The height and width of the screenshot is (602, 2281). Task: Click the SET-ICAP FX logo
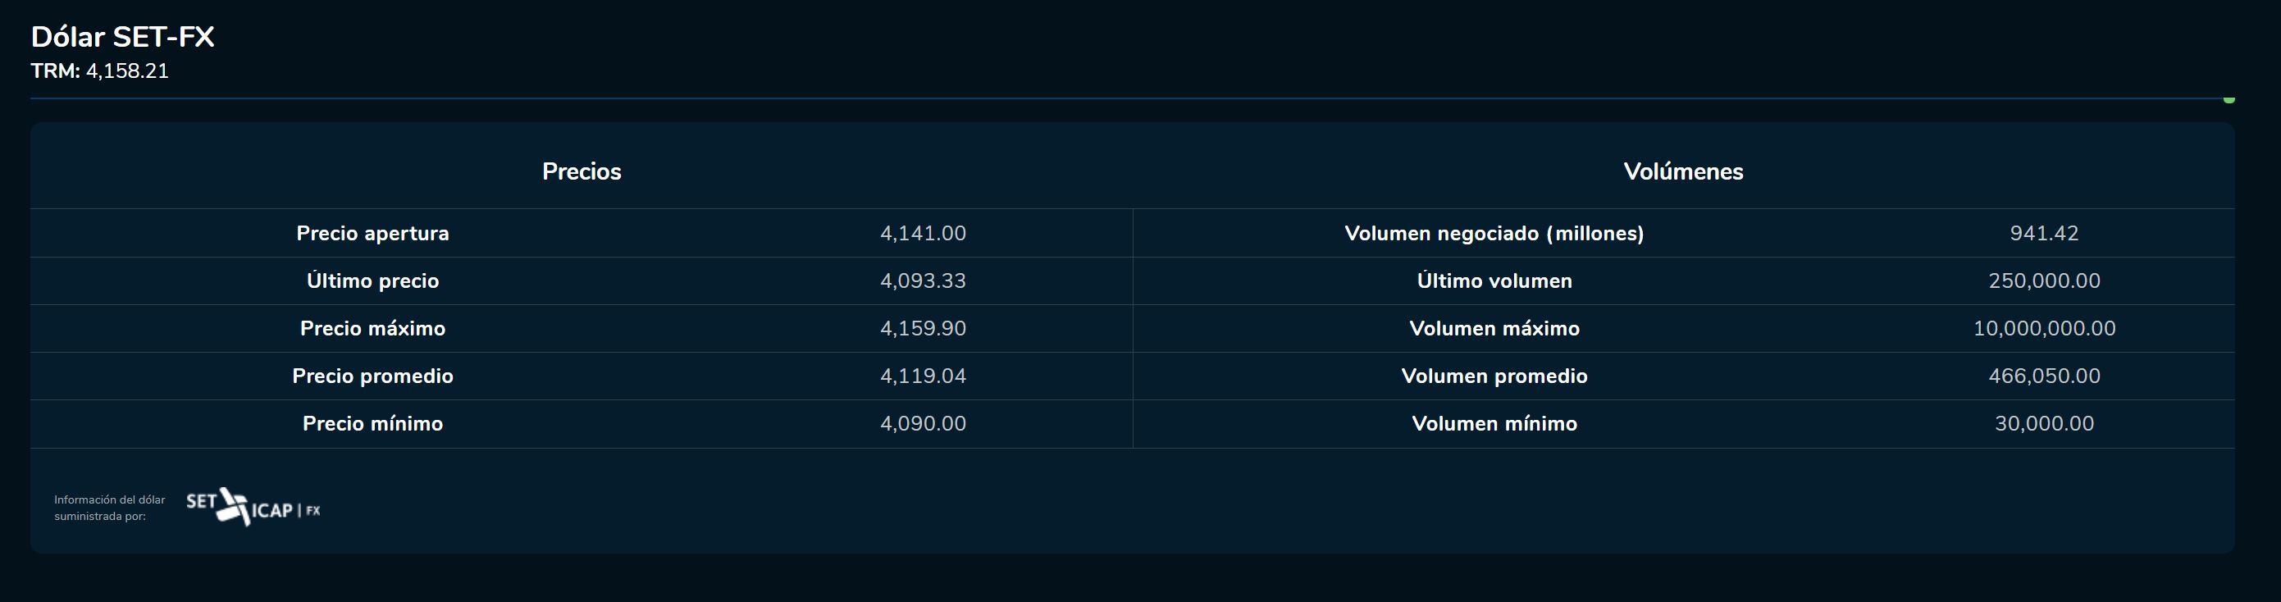253,508
